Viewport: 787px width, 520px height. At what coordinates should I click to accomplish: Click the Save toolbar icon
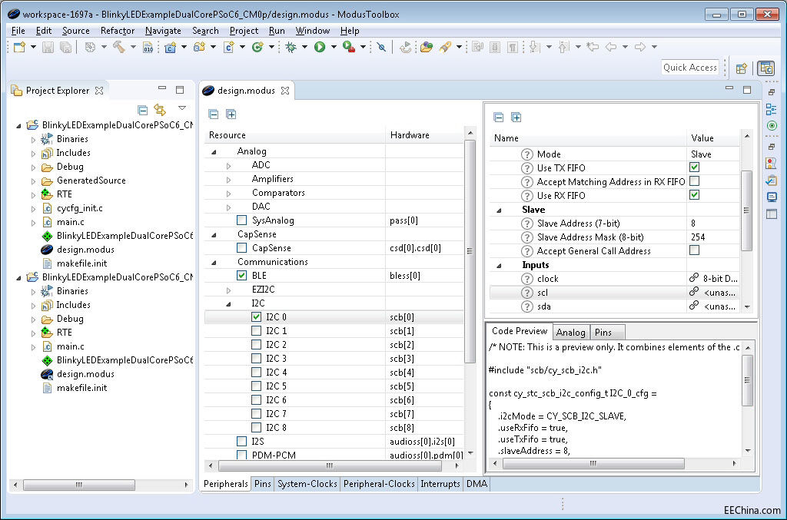coord(48,47)
